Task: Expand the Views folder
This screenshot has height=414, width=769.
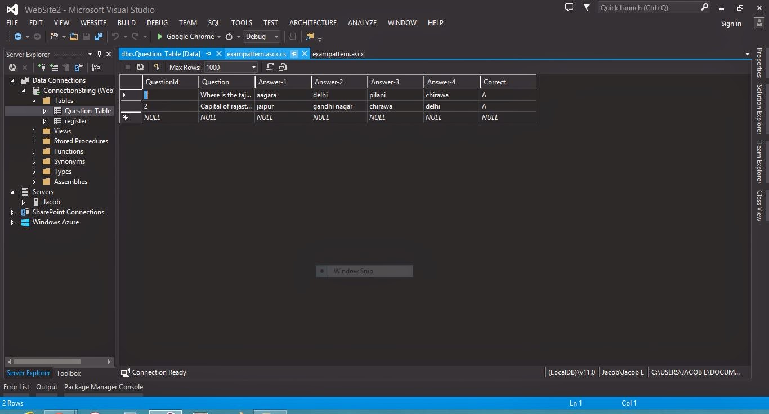Action: [34, 130]
